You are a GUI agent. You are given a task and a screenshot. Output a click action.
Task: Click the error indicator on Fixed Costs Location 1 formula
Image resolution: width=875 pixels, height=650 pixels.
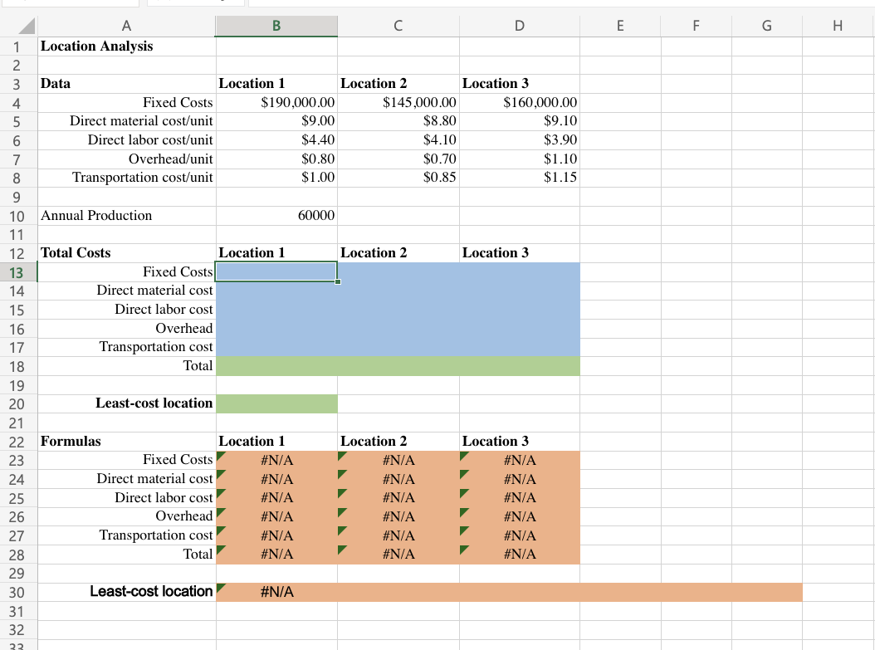click(220, 455)
